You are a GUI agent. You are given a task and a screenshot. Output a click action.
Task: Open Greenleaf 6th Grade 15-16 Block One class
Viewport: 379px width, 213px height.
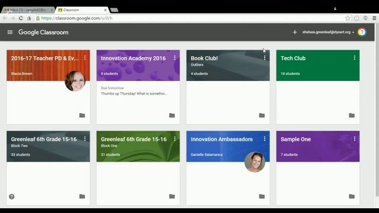click(x=134, y=139)
